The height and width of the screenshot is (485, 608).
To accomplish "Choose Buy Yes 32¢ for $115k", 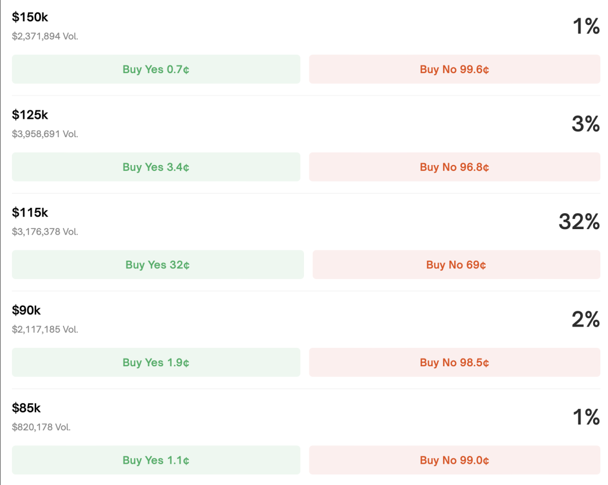I will click(x=158, y=264).
